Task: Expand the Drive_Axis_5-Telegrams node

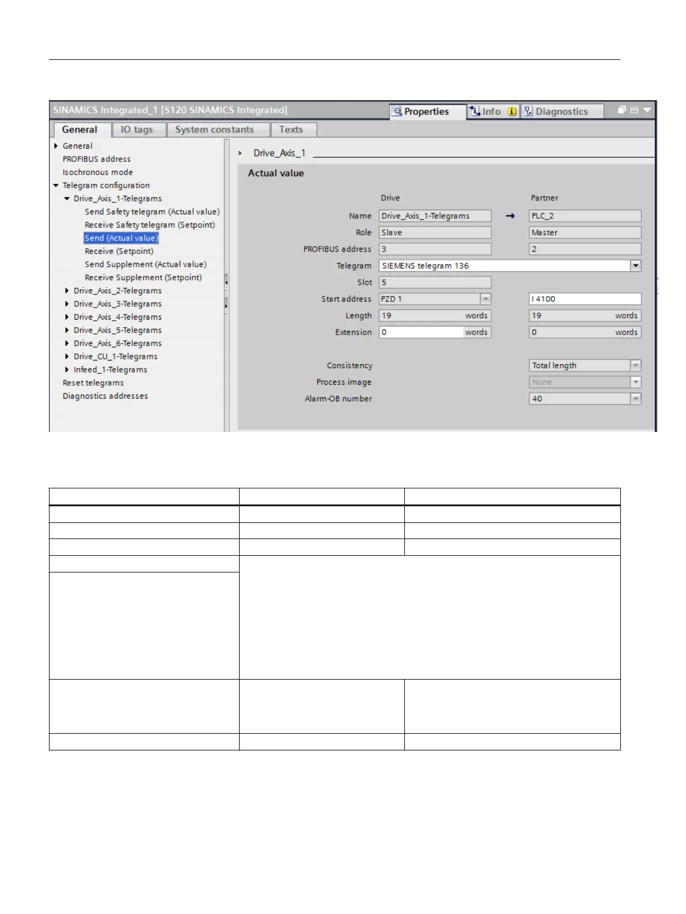Action: 67,331
